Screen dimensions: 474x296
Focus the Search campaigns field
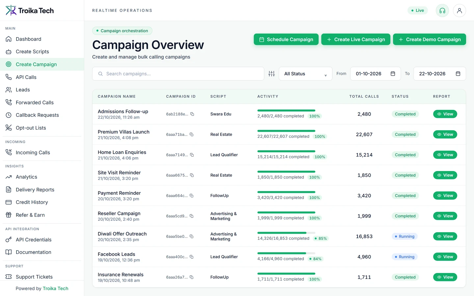[x=178, y=74]
